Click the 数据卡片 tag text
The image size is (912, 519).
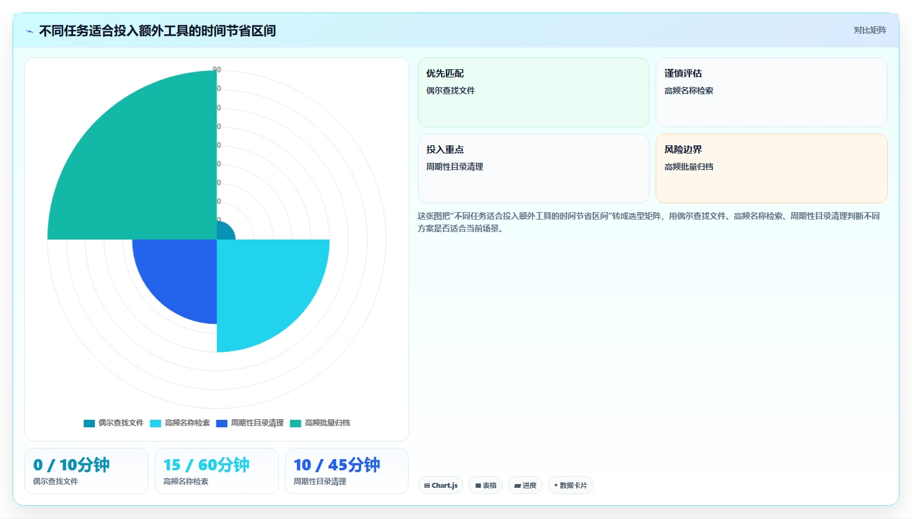coord(573,485)
